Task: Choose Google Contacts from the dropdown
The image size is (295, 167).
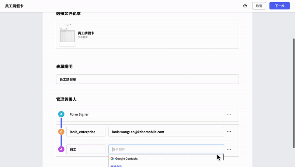Action: (166, 159)
